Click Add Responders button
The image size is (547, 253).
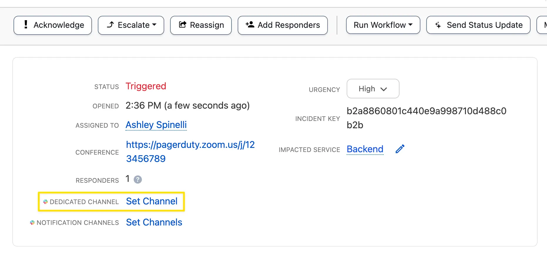283,25
